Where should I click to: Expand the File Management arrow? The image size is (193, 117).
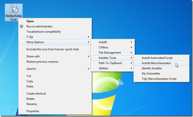[131, 53]
